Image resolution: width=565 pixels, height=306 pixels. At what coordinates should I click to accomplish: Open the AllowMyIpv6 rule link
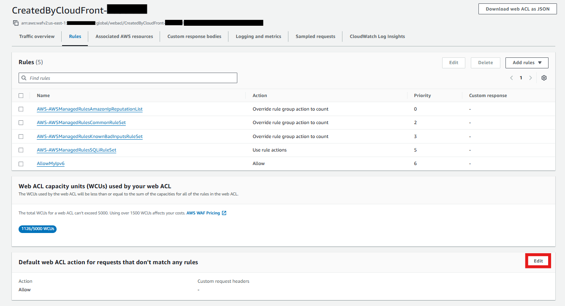51,163
